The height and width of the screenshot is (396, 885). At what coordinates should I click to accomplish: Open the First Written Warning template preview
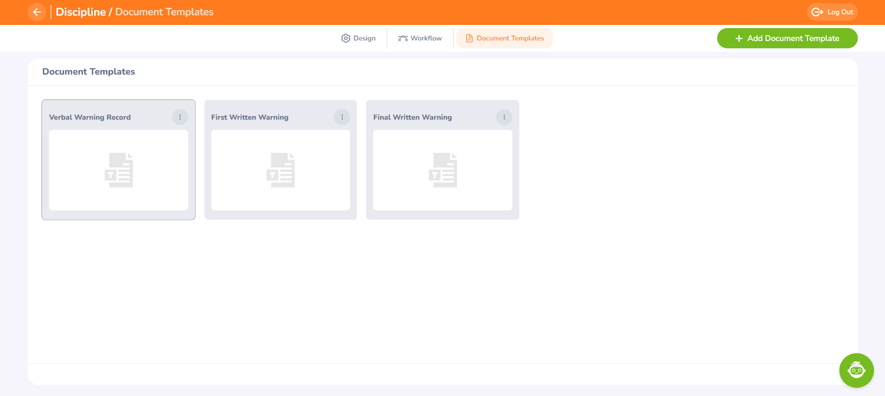pyautogui.click(x=280, y=170)
